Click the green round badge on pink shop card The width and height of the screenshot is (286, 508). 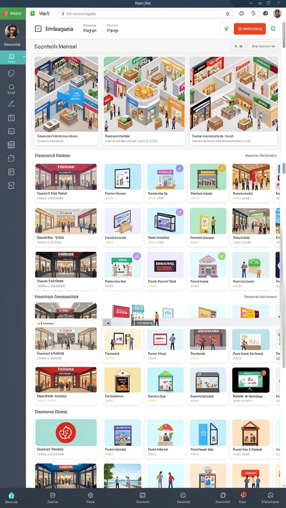222,256
